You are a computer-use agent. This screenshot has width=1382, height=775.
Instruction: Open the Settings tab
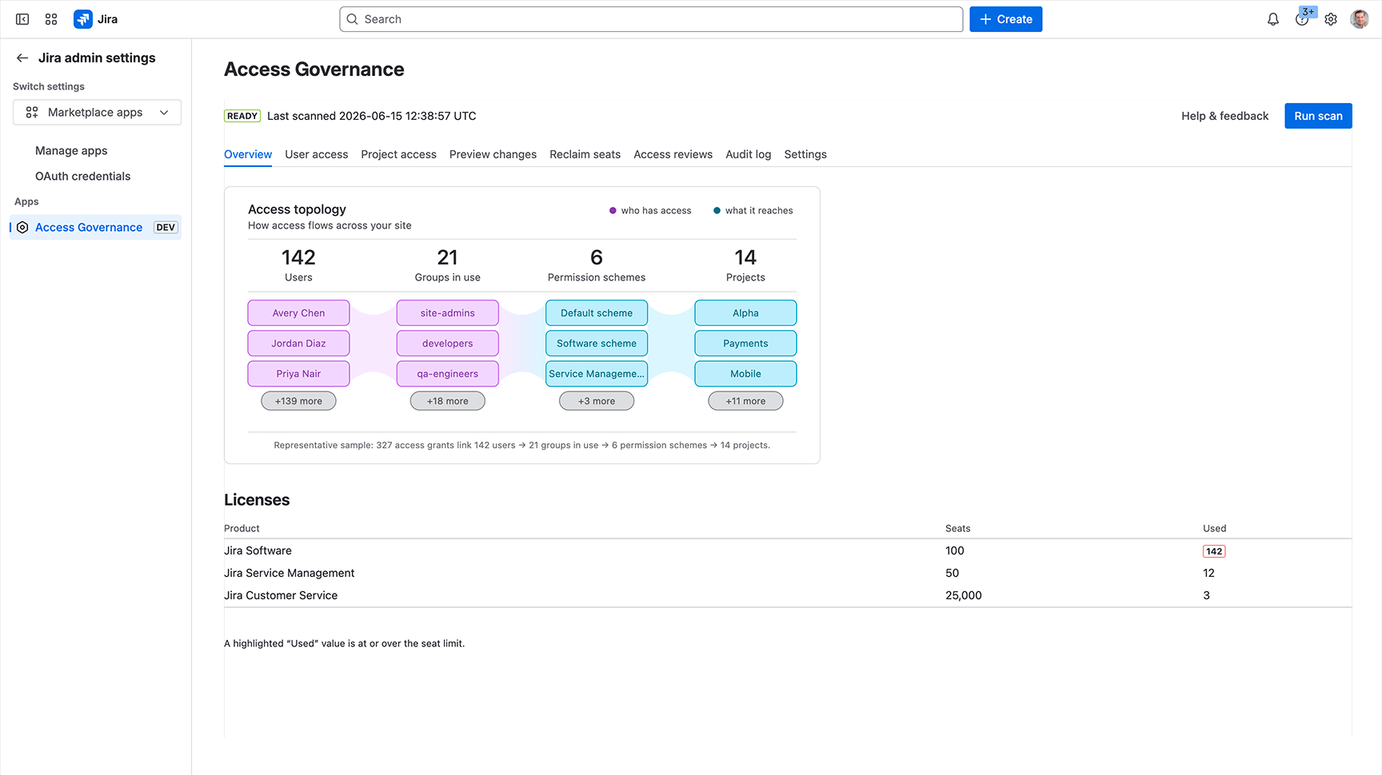(805, 154)
